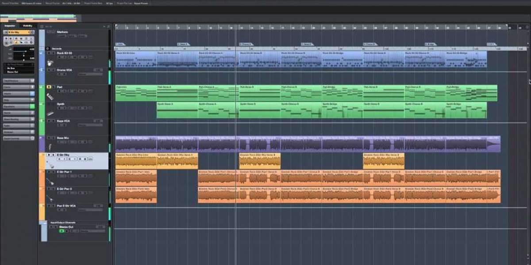Solo the E Gtr Rty track
531x265 pixels.
click(x=53, y=155)
